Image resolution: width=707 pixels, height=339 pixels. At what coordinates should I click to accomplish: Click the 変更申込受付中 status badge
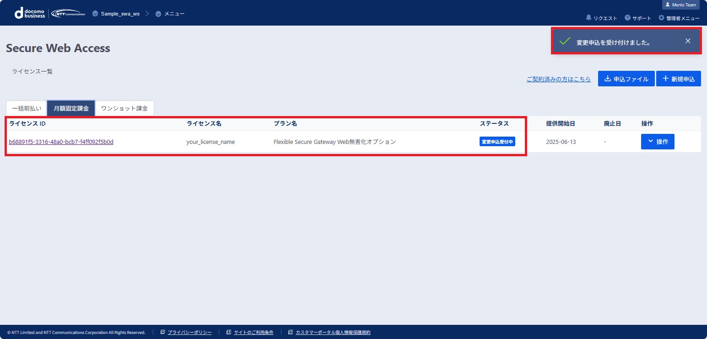point(497,142)
